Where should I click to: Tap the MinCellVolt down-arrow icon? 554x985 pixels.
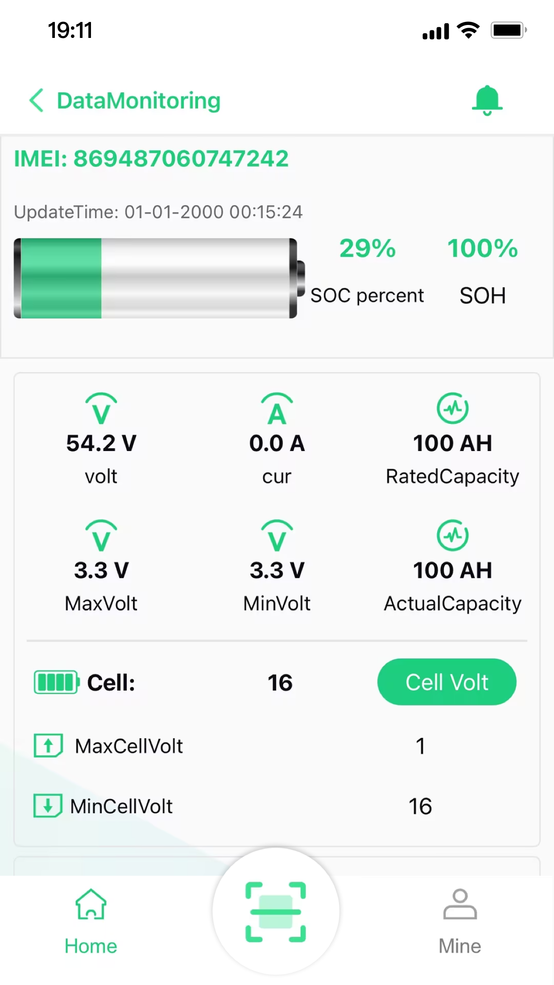[x=48, y=806]
